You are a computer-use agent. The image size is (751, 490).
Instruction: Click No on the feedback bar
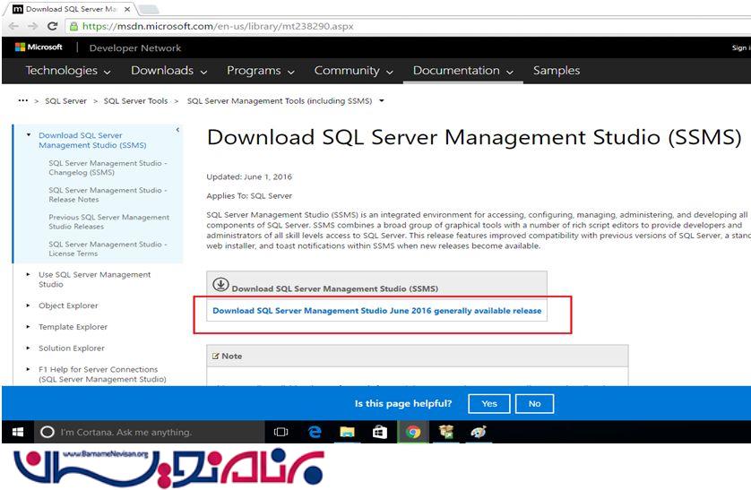click(x=534, y=404)
